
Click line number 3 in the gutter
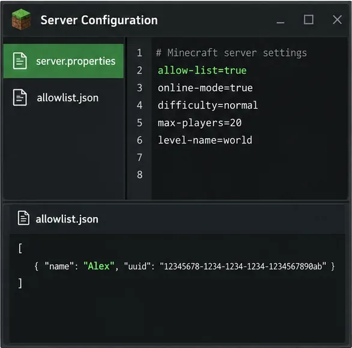[139, 88]
